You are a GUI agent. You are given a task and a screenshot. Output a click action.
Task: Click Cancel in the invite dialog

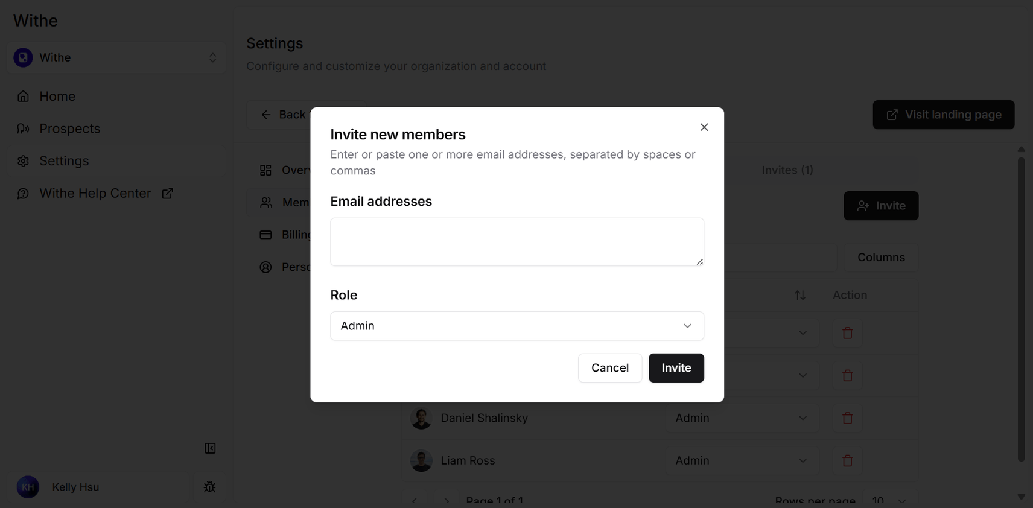click(610, 368)
